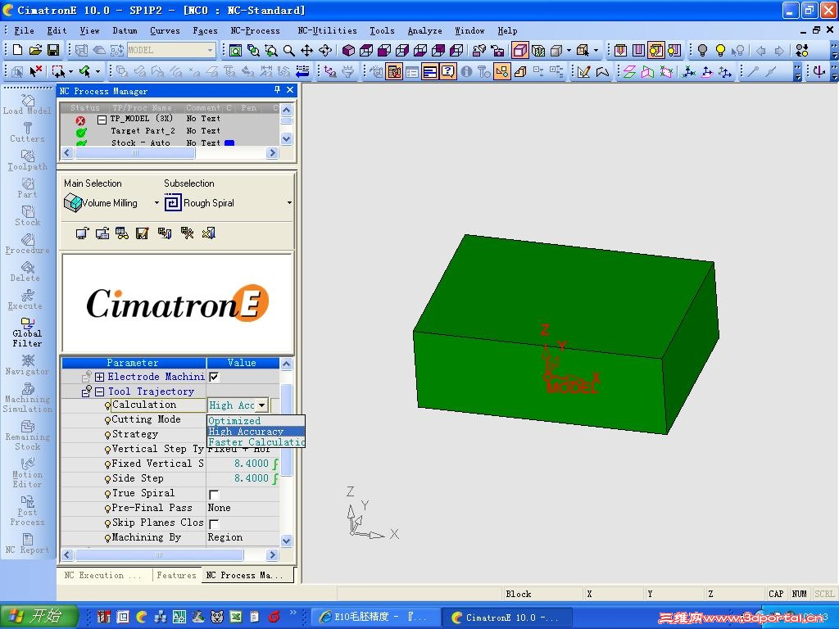
Task: Click the Save floppy disk icon
Action: pos(53,50)
